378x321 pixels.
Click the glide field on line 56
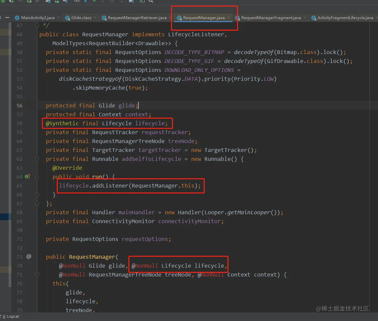click(x=127, y=106)
